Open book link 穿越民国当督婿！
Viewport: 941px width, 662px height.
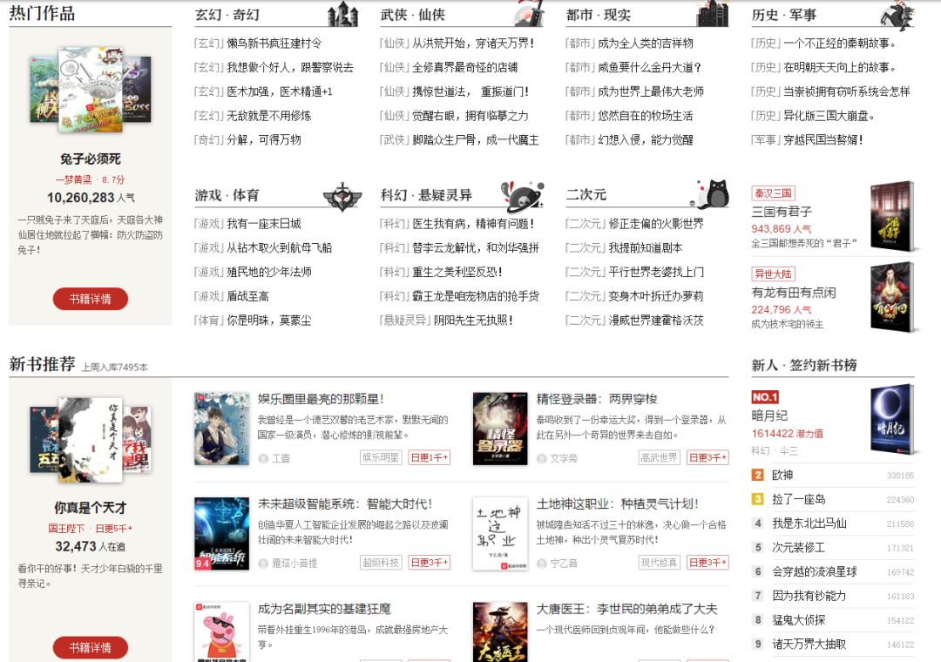click(x=823, y=140)
